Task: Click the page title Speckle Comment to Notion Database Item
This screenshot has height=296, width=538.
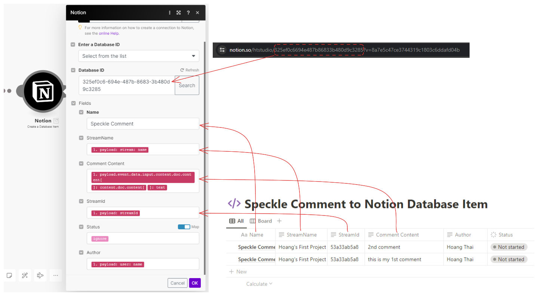Action: 366,204
